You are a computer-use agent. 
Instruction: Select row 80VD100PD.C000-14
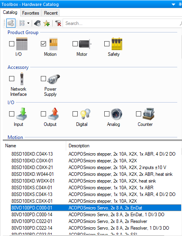tap(96, 215)
